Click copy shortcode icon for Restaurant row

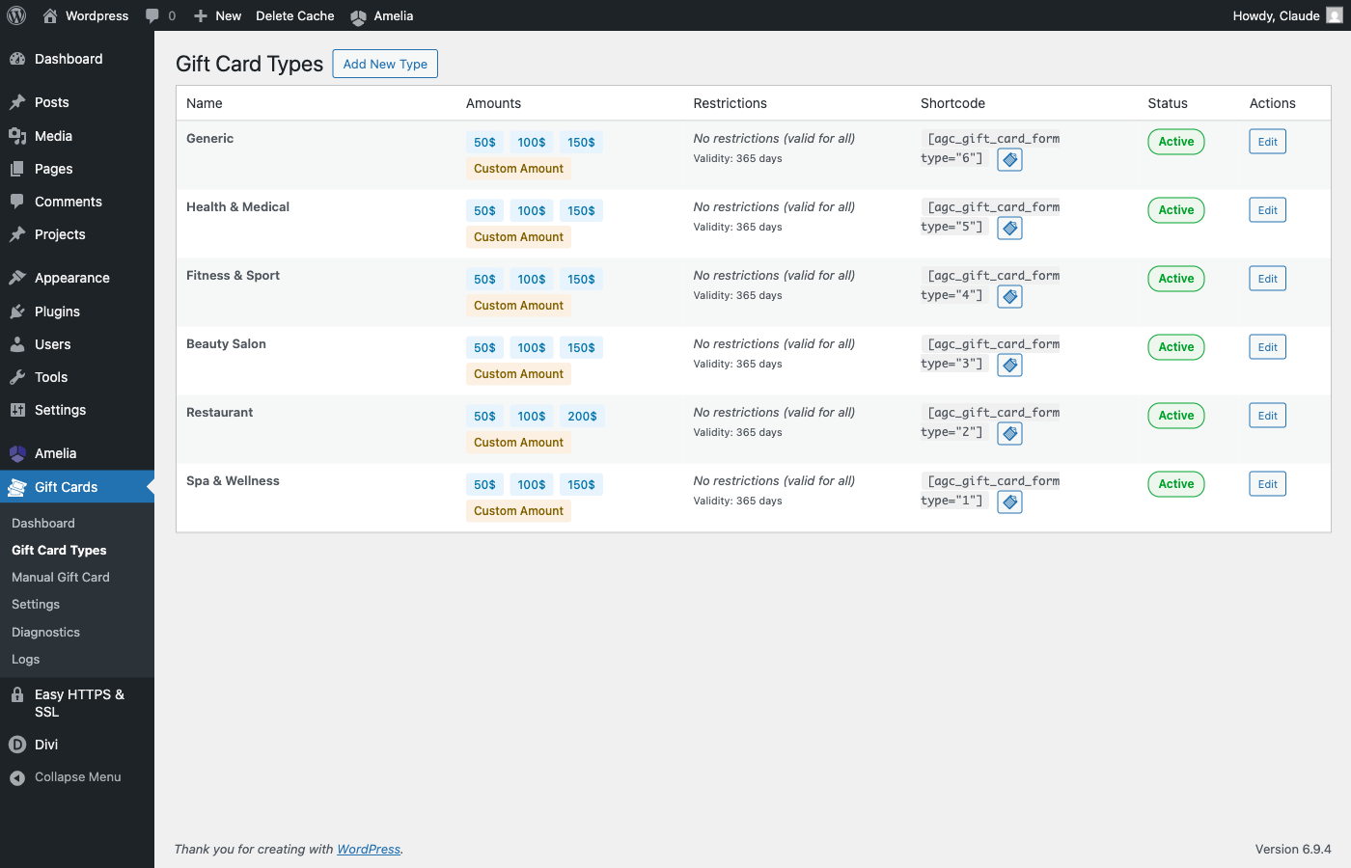tap(1009, 434)
